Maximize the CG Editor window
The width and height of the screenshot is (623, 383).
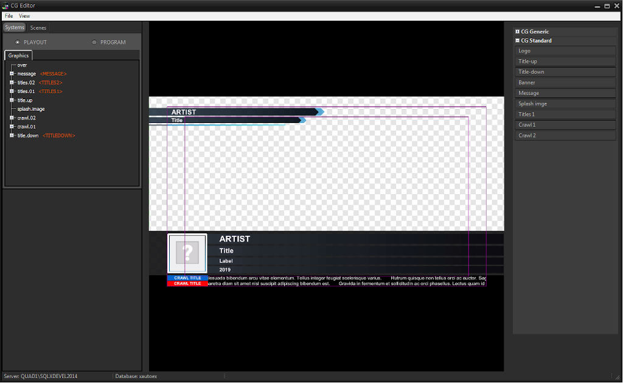[x=607, y=6]
